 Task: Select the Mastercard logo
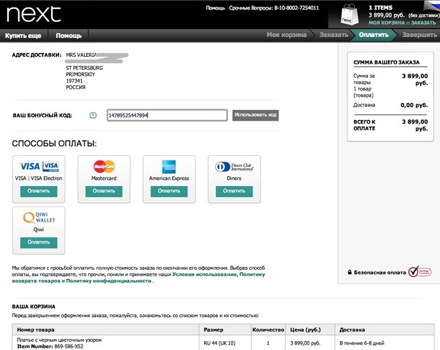click(104, 167)
